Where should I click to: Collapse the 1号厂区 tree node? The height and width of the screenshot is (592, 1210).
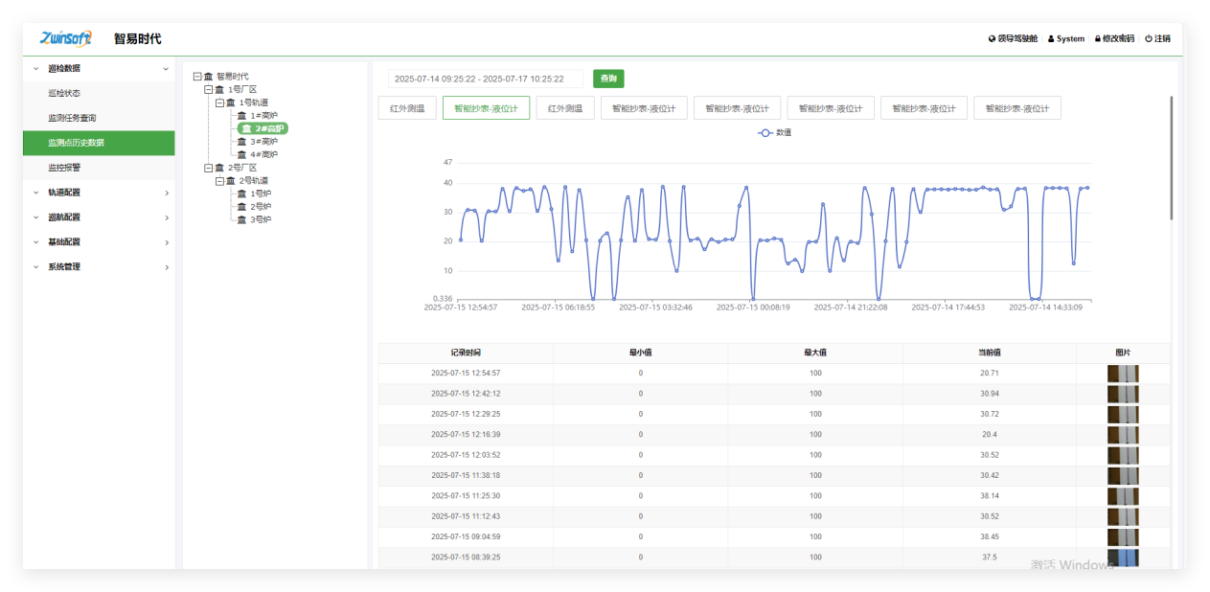(208, 89)
